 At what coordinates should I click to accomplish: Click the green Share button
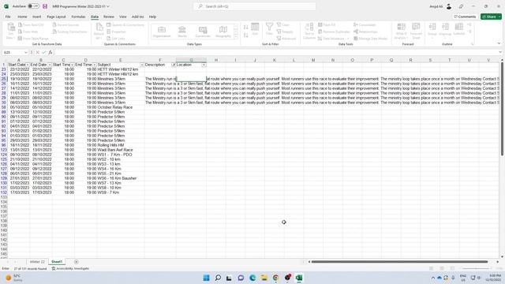click(491, 17)
